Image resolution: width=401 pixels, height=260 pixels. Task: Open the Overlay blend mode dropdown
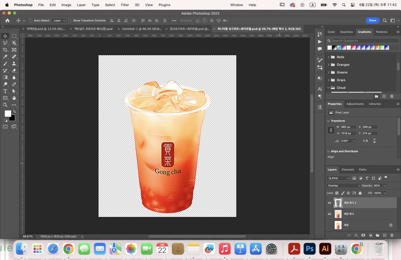pyautogui.click(x=343, y=186)
